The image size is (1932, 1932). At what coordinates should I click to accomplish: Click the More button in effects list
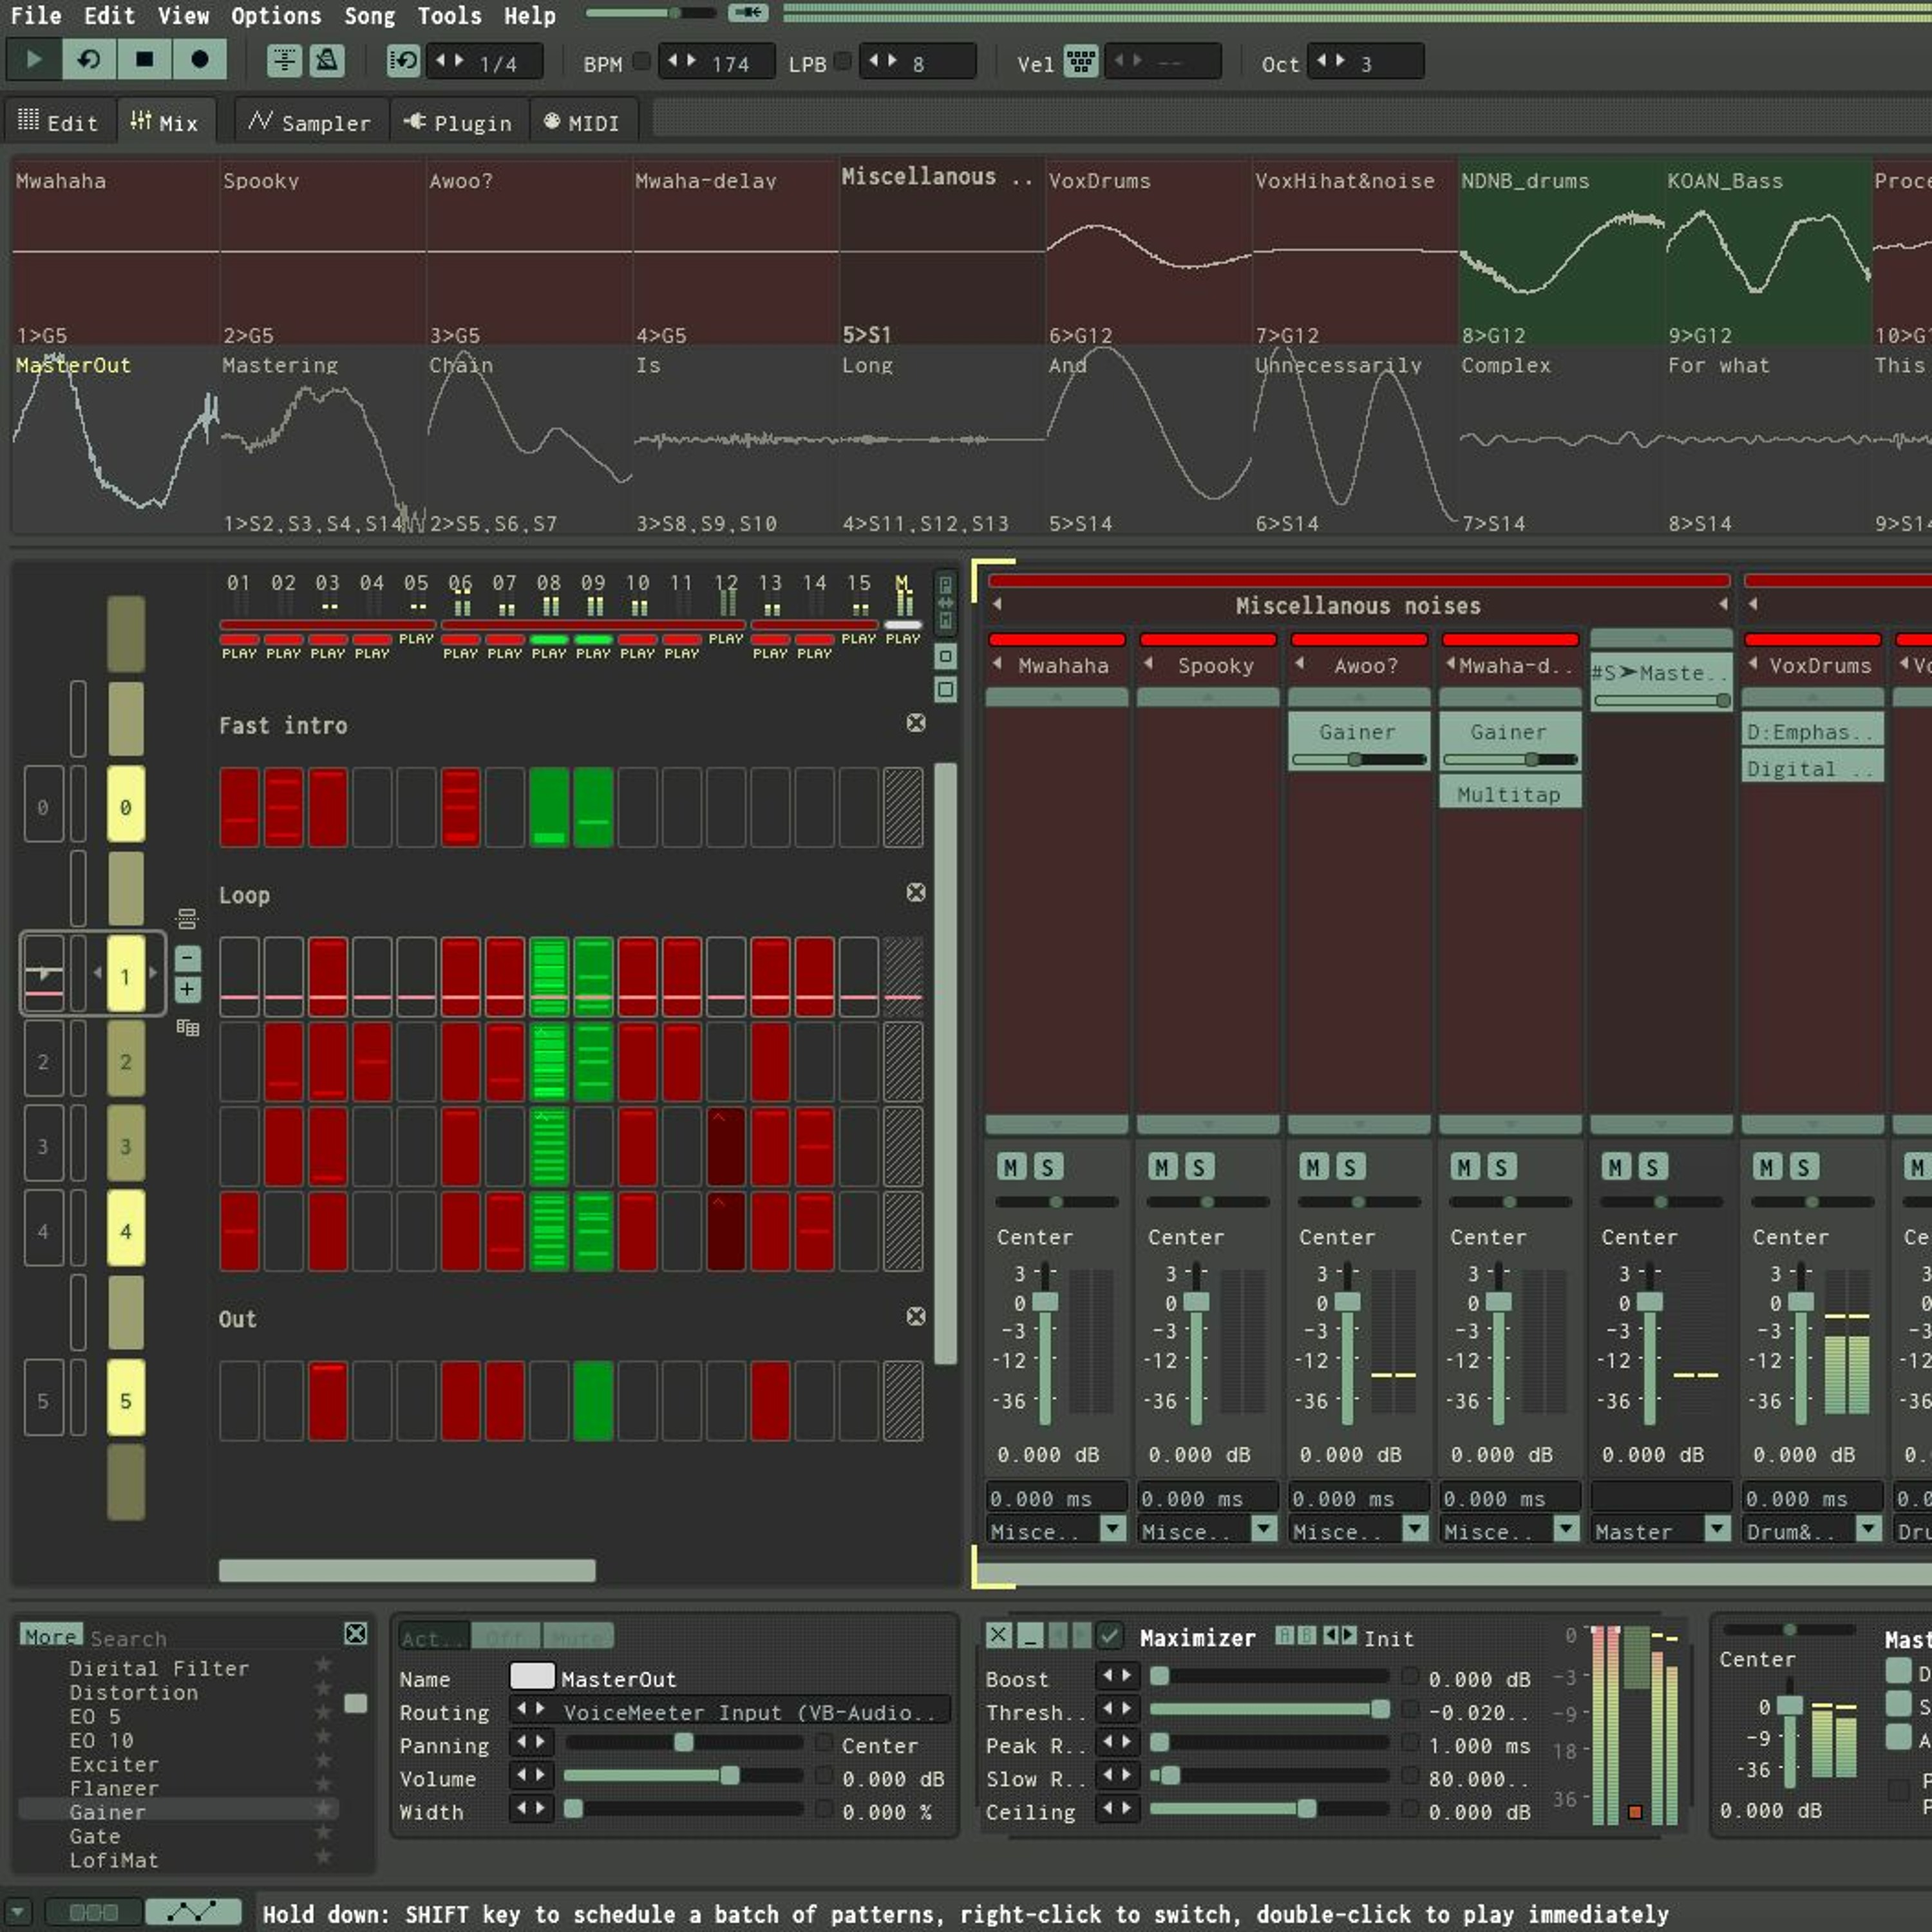click(x=52, y=1636)
